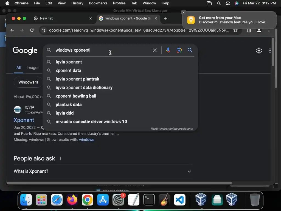Pick suggestion iqvia ddd
Image resolution: width=281 pixels, height=211 pixels.
(120, 113)
